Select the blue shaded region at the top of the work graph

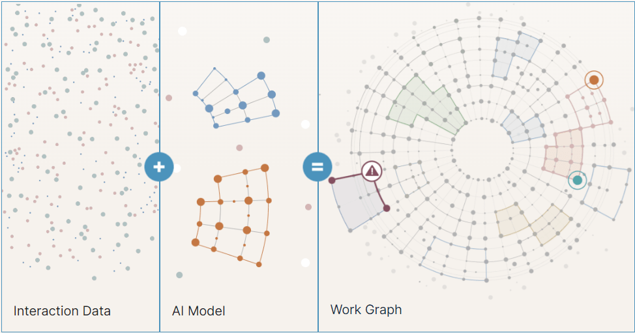point(514,55)
